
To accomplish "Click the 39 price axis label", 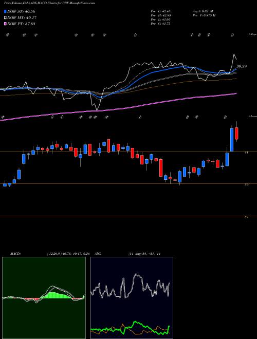I will [x=246, y=184].
